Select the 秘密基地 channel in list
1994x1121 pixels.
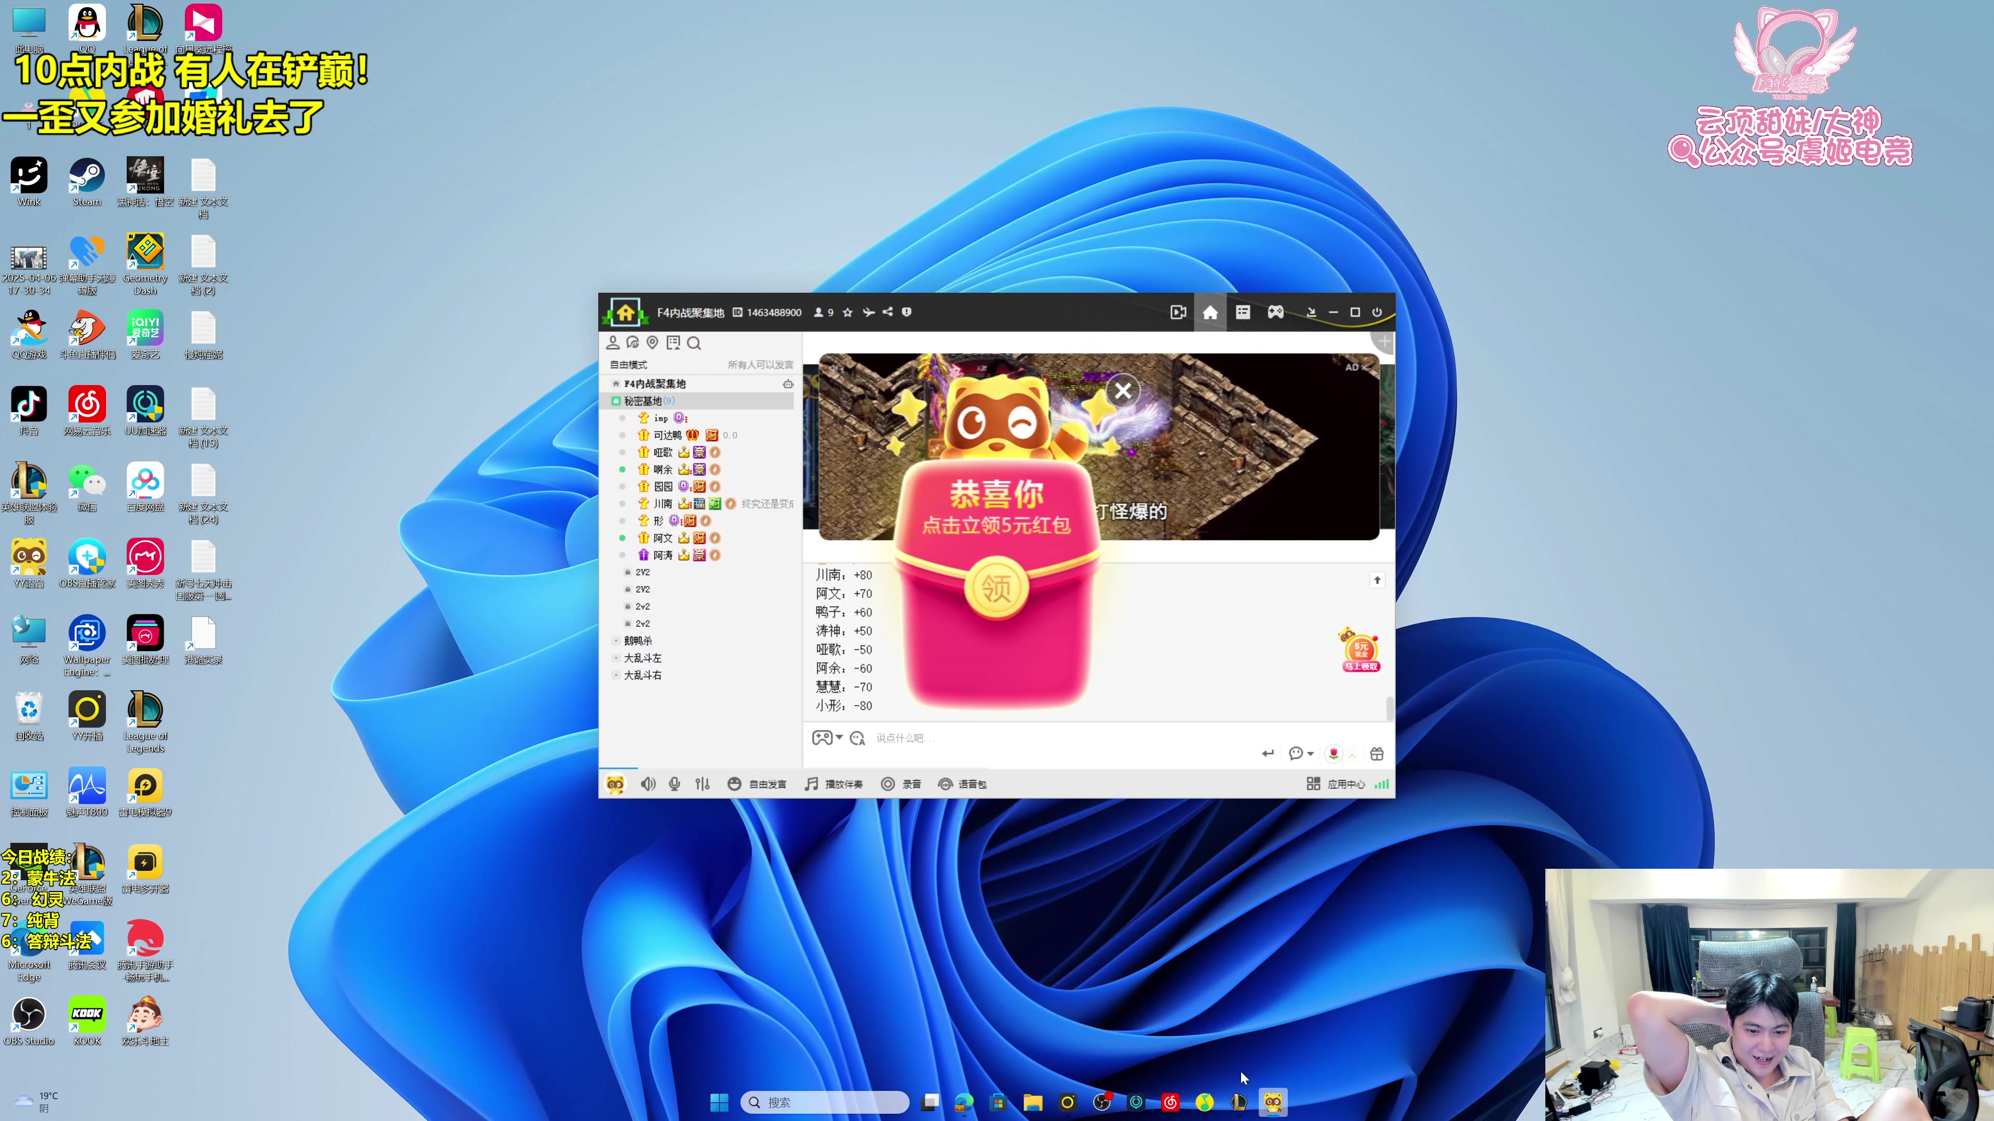[642, 401]
